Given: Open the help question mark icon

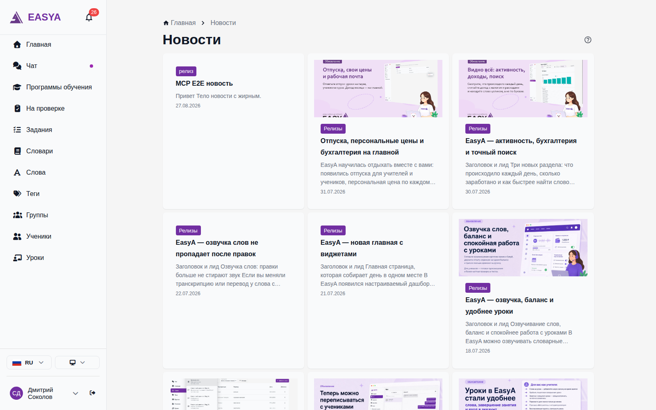Looking at the screenshot, I should coord(588,40).
